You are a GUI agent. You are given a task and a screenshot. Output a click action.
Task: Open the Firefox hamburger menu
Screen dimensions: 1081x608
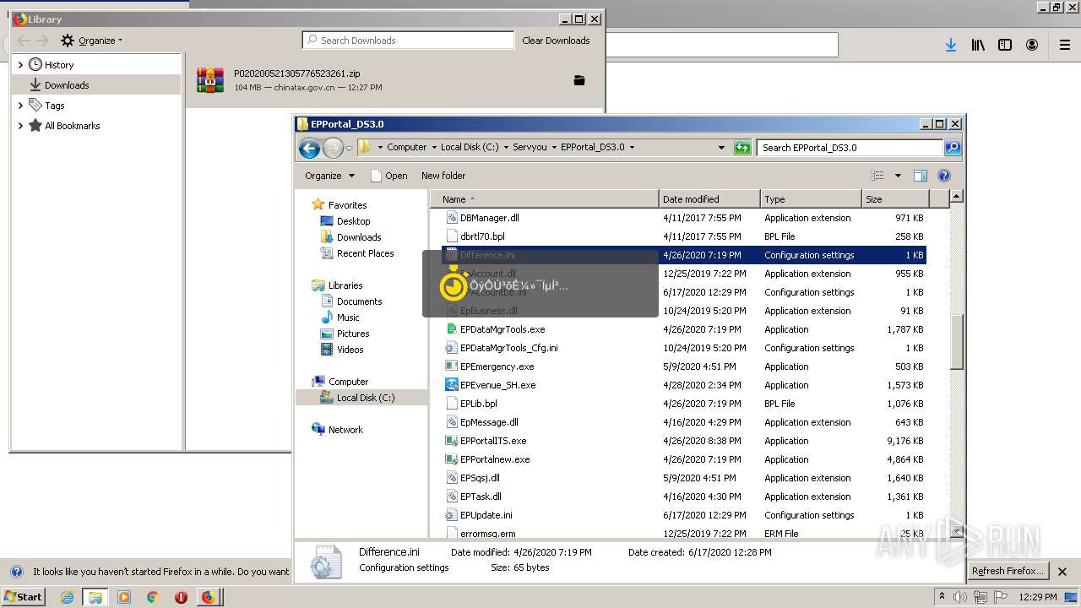[1064, 45]
